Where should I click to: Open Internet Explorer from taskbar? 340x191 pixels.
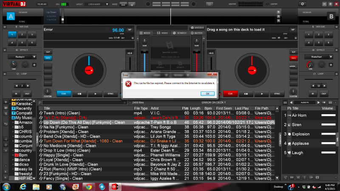pos(23,187)
